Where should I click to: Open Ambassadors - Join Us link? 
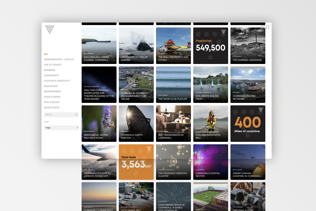click(59, 59)
